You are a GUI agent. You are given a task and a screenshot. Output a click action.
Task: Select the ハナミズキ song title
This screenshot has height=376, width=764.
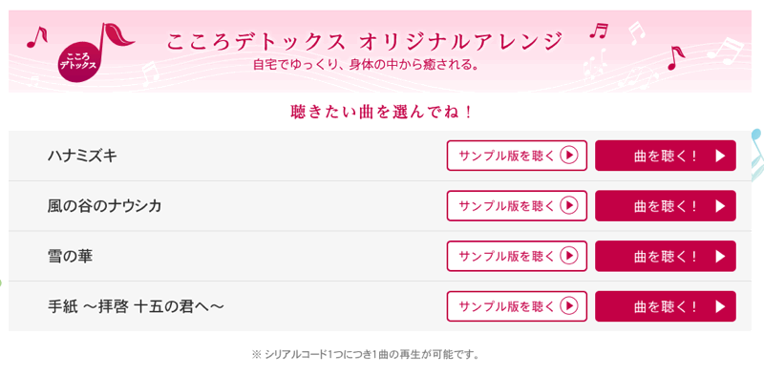click(82, 156)
